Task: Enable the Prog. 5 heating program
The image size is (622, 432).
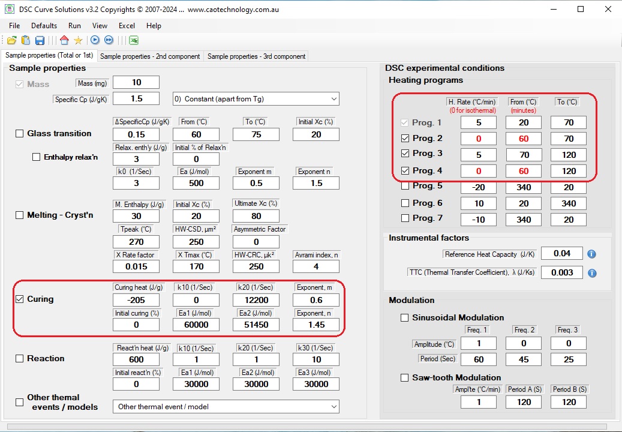Action: pos(405,187)
